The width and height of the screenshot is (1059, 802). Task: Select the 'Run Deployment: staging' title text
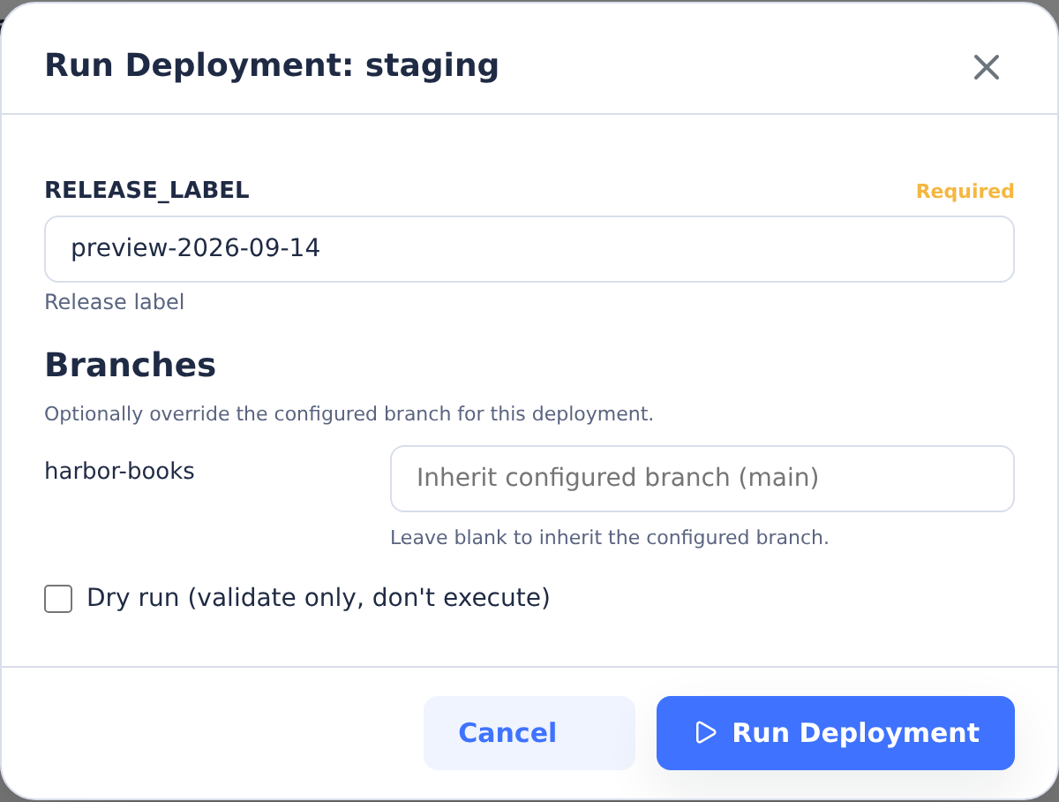click(x=272, y=66)
